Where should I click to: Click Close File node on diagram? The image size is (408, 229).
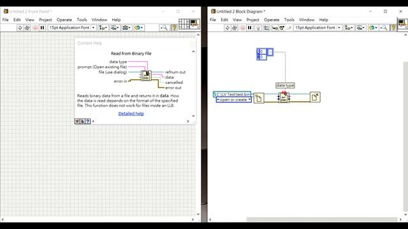(x=315, y=97)
